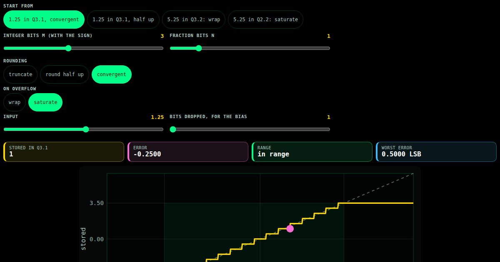Switch rounding to round half up
Screen dimensions: 500x262
(65, 74)
